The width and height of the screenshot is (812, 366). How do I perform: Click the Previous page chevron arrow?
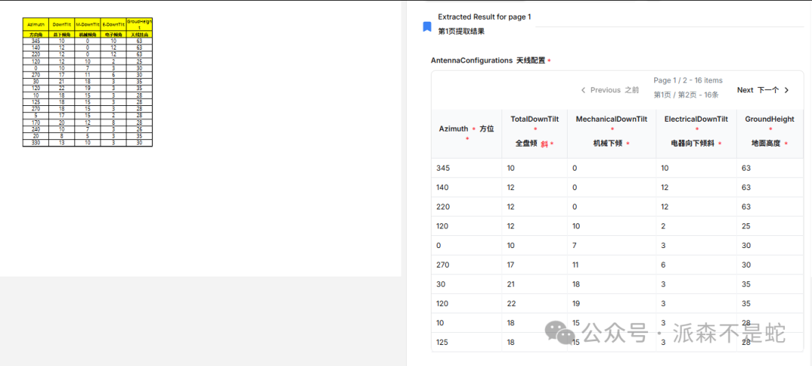[583, 90]
